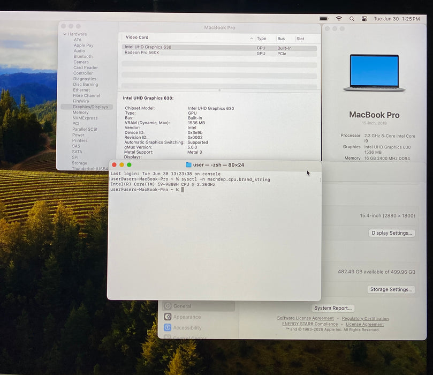Select Camera in the hardware list
The width and height of the screenshot is (433, 375).
coord(81,62)
